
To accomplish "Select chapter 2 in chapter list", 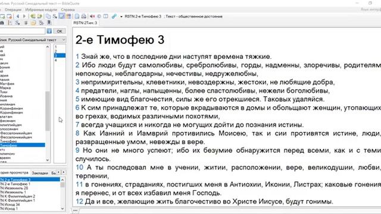I will click(x=60, y=51).
